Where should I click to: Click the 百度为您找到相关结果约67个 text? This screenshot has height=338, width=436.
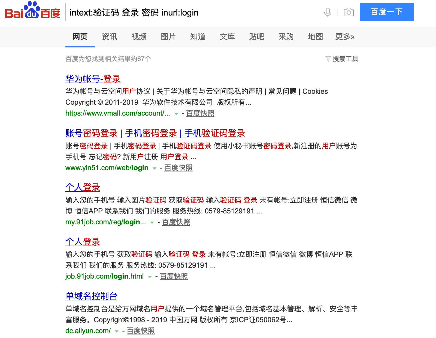[x=108, y=59]
